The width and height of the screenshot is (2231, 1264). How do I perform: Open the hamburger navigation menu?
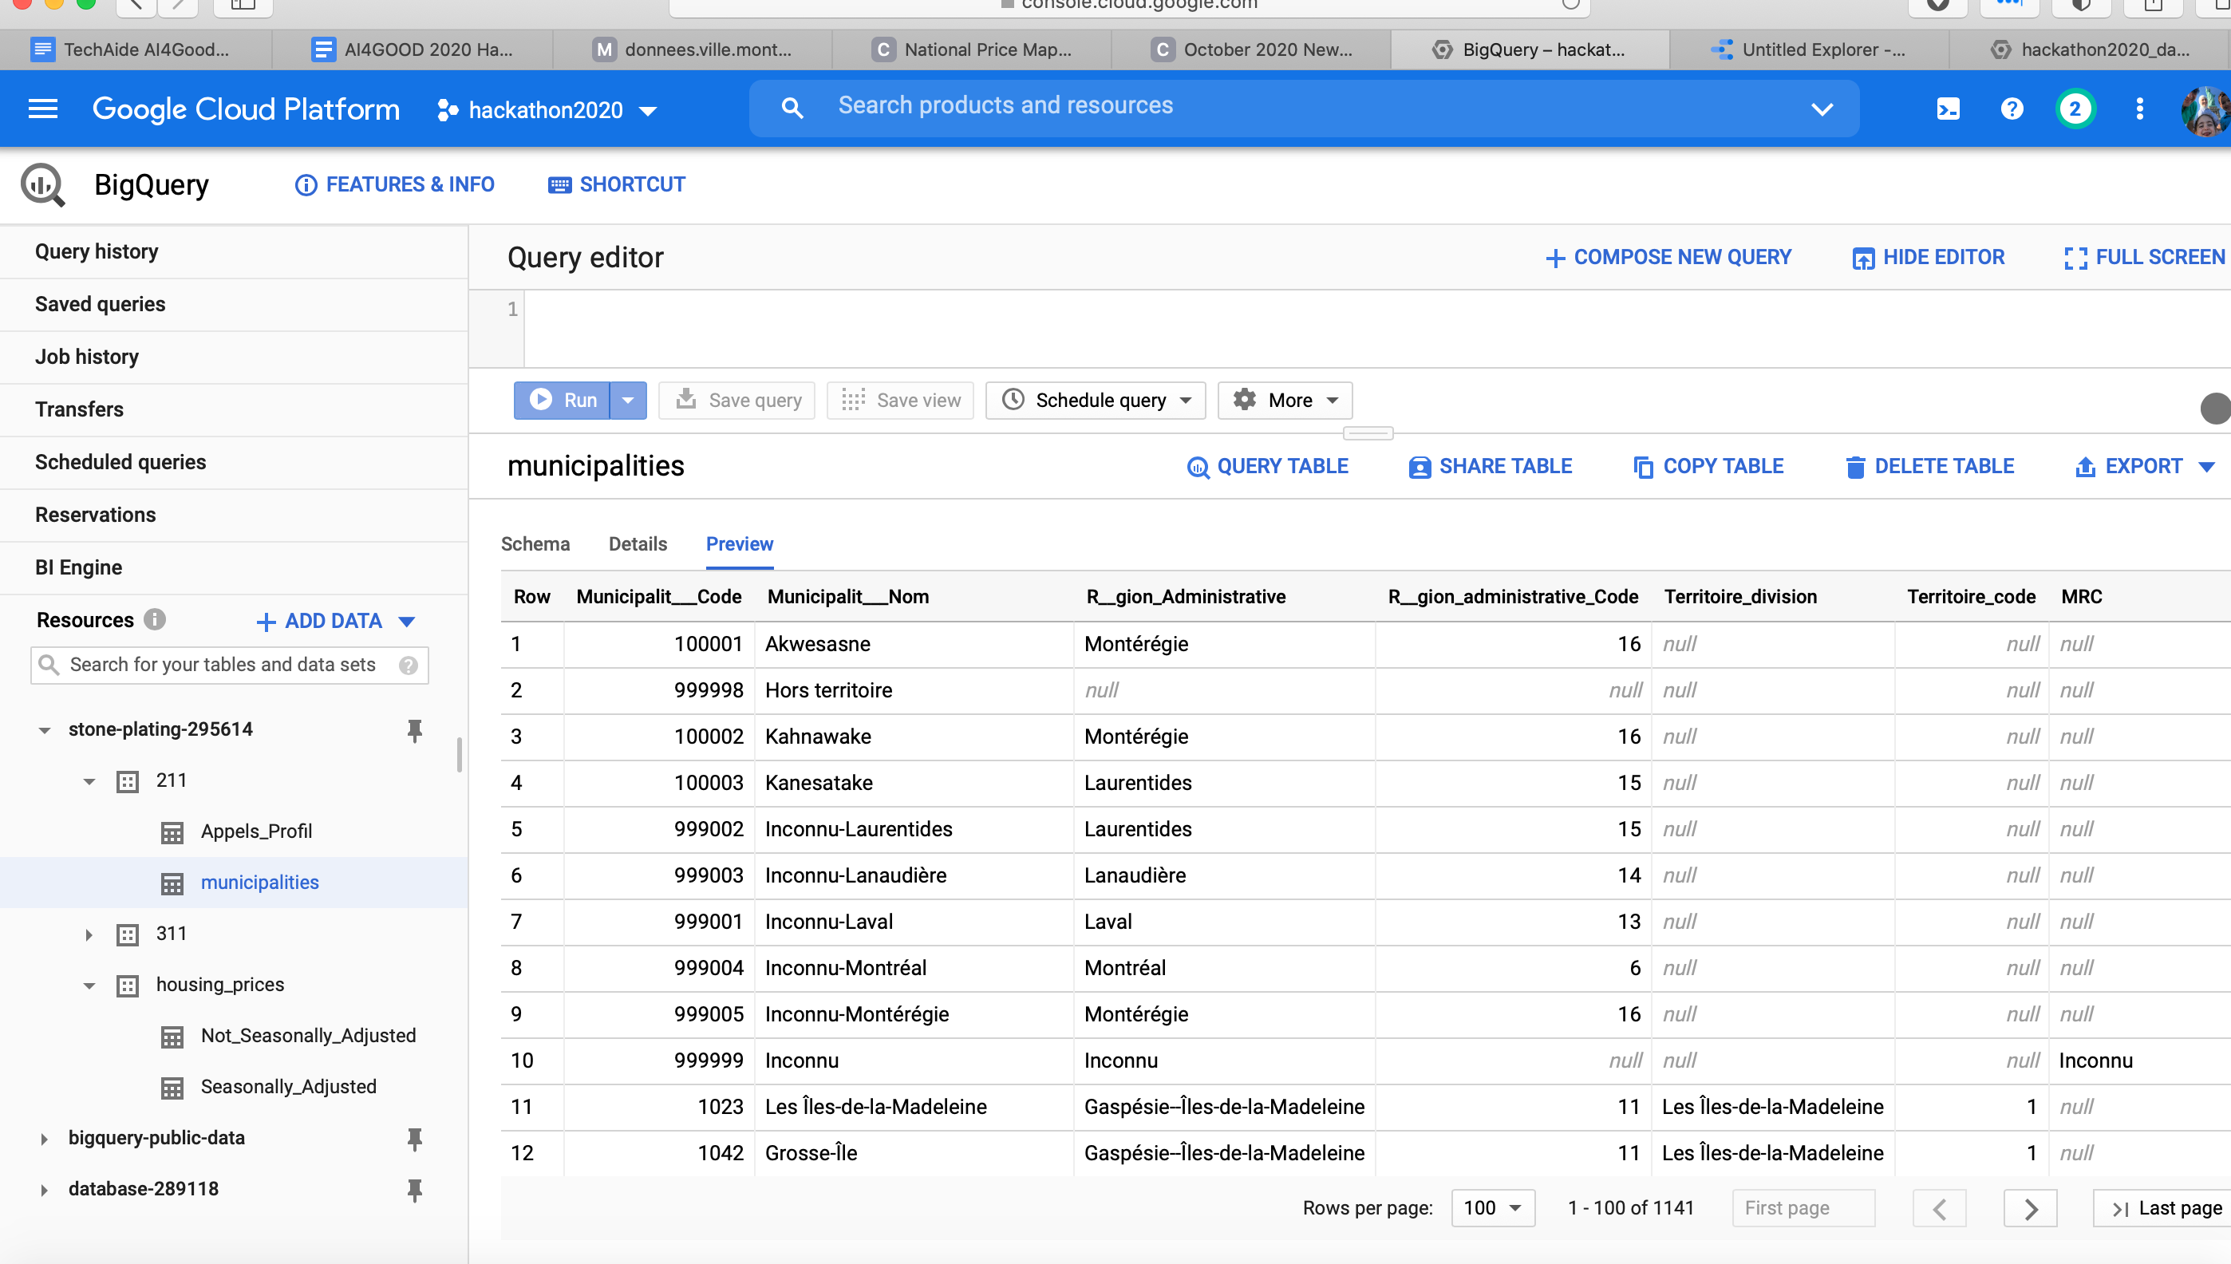coord(42,109)
